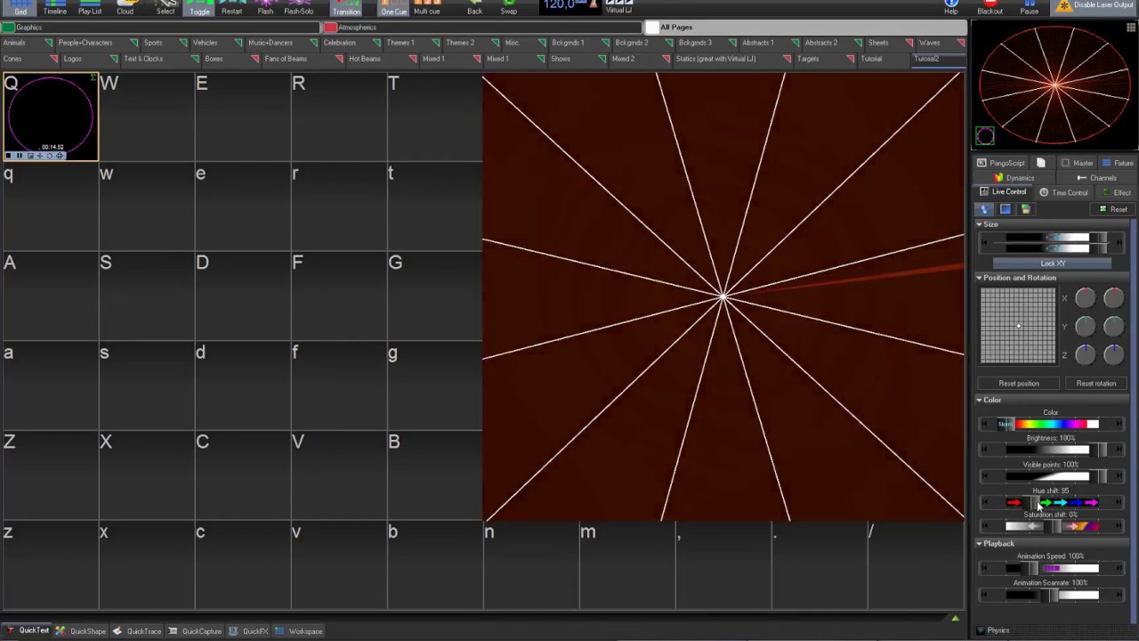This screenshot has height=641, width=1139.
Task: Hit the Blackout button
Action: [x=990, y=8]
